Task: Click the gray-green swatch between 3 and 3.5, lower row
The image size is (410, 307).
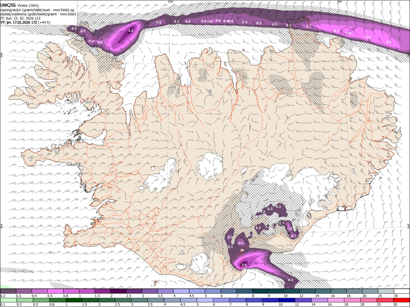Action: click(x=139, y=300)
